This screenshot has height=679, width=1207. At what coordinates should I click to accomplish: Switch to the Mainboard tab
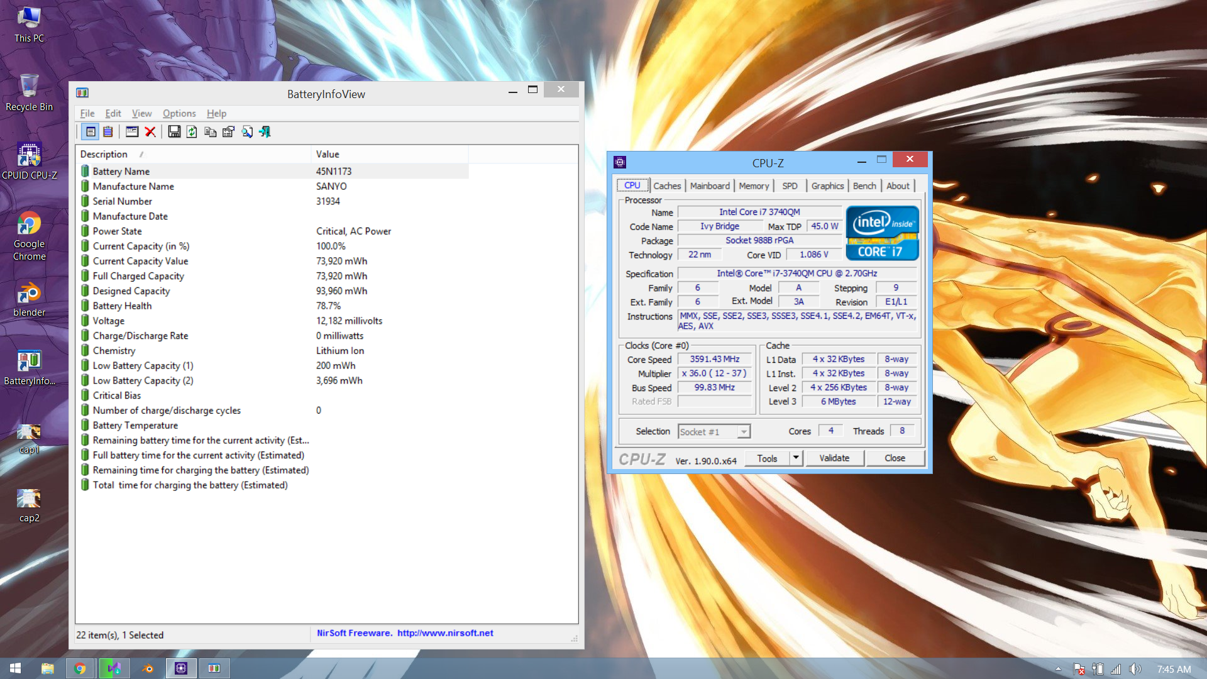coord(710,185)
